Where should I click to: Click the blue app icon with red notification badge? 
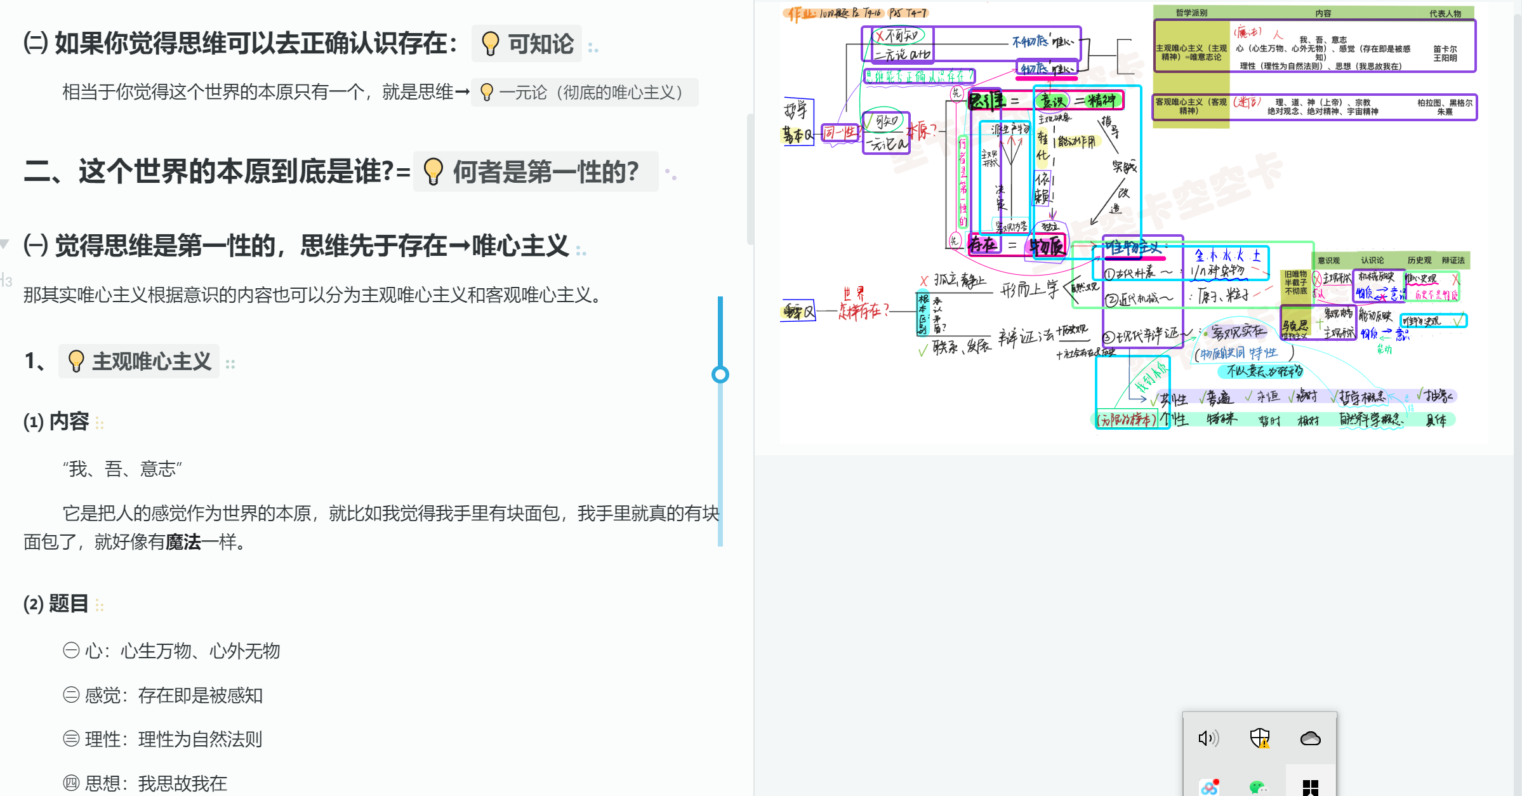[x=1208, y=788]
